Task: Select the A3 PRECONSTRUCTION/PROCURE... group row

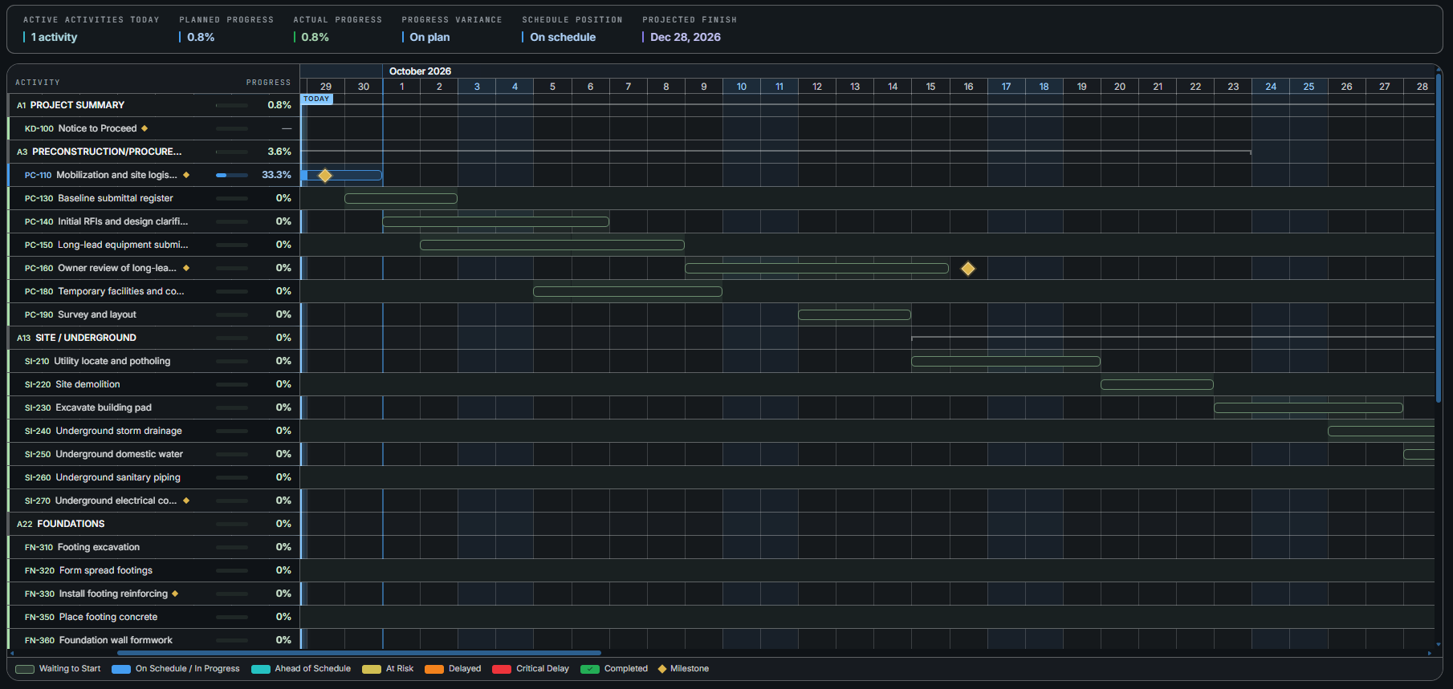Action: (x=153, y=152)
